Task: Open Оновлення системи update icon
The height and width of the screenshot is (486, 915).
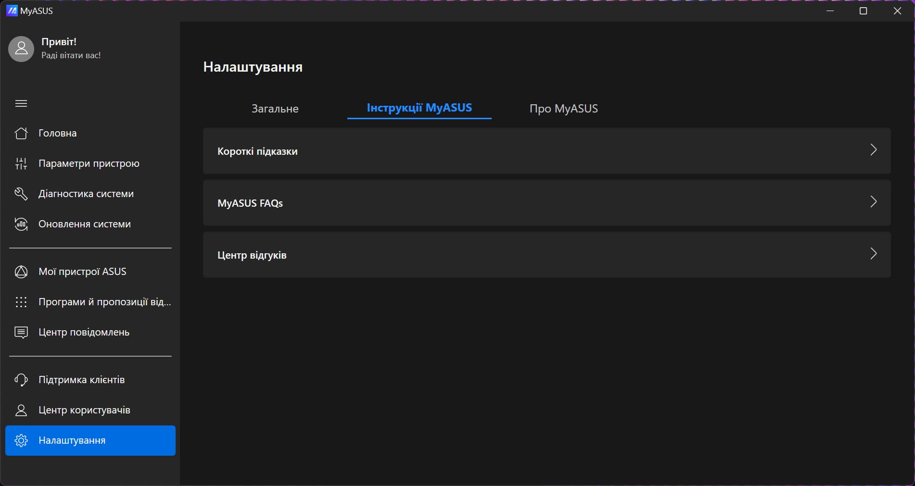Action: click(x=21, y=224)
